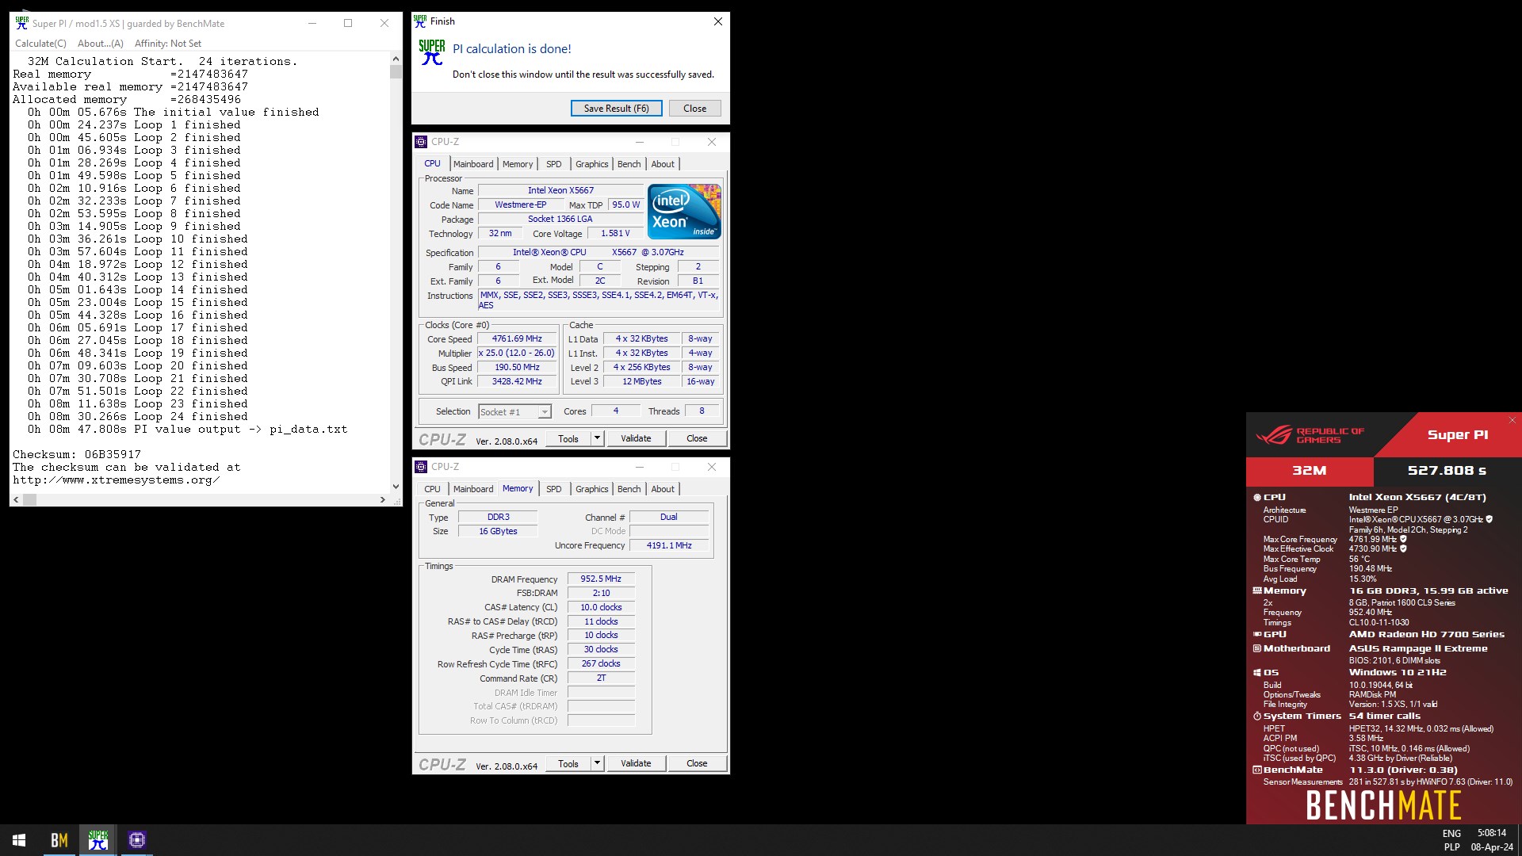This screenshot has width=1522, height=856.
Task: Click the top CPU-Z window title icon
Action: click(421, 142)
